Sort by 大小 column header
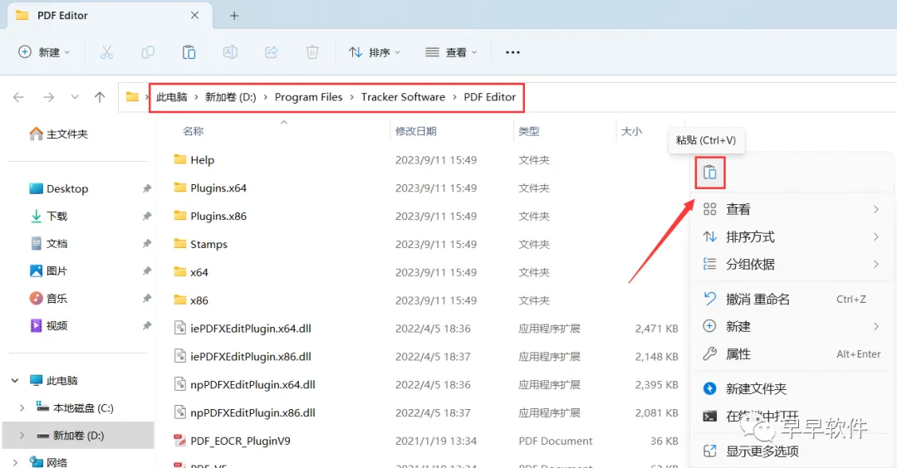 pos(631,131)
